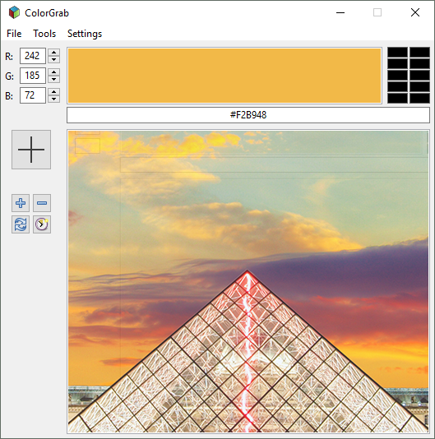
Task: Open the Tools menu
Action: pos(44,34)
